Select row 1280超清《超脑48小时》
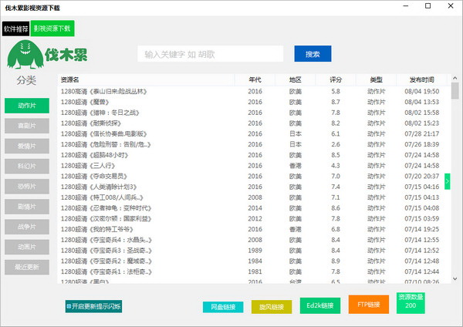 [x=254, y=155]
